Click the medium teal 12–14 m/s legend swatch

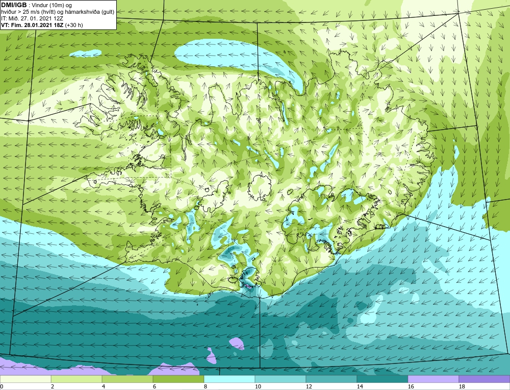pyautogui.click(x=331, y=379)
